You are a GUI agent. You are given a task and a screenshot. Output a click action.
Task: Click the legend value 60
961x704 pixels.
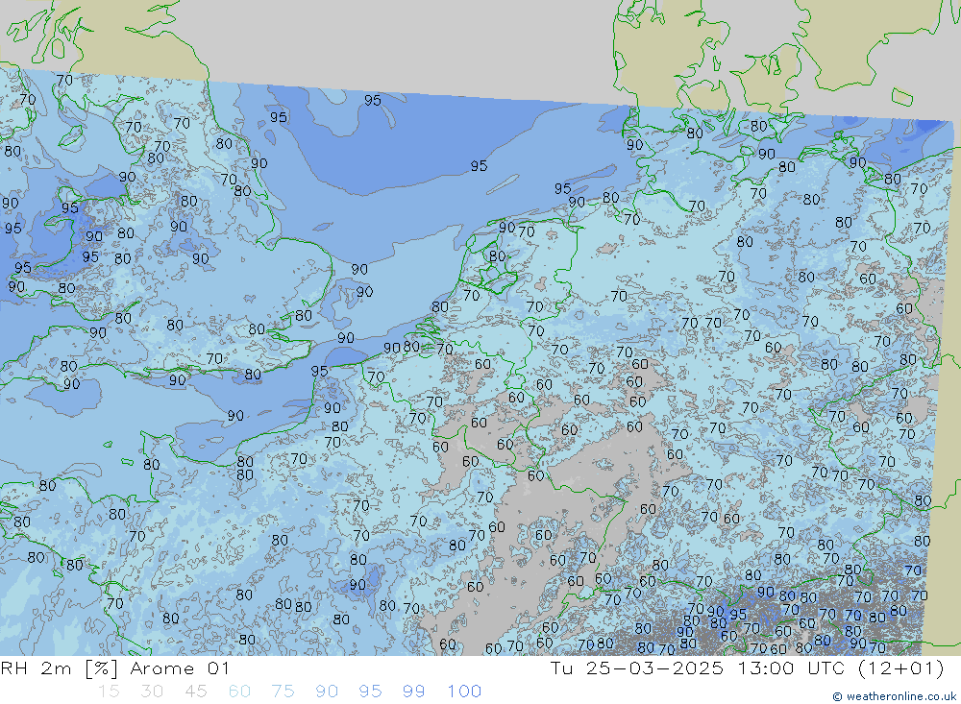tap(239, 692)
